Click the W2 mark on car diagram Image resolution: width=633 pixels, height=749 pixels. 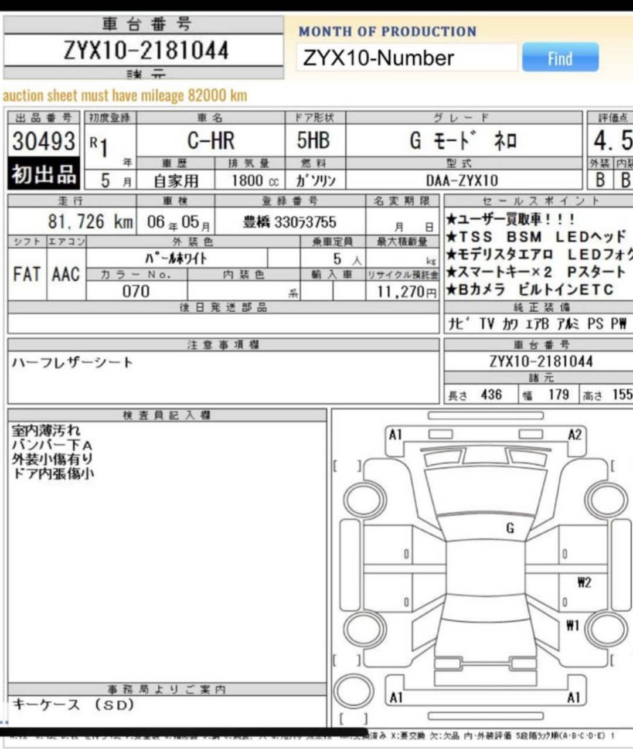click(x=584, y=582)
